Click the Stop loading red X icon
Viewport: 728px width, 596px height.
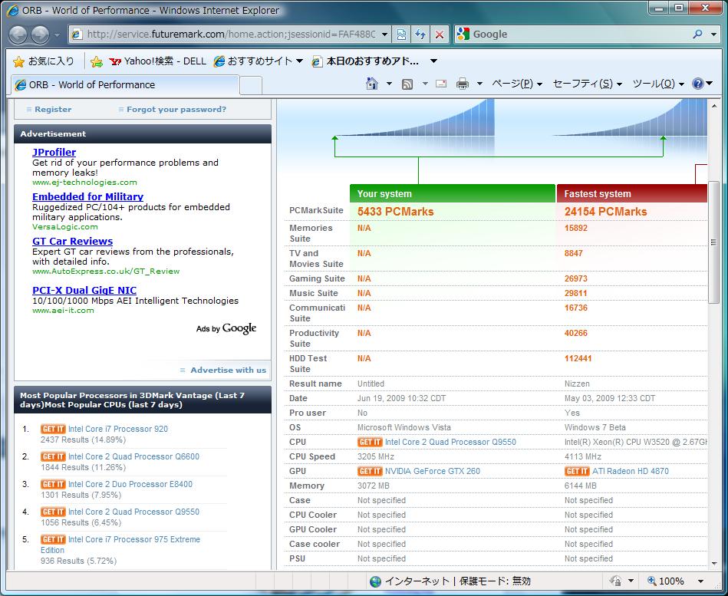pyautogui.click(x=440, y=35)
